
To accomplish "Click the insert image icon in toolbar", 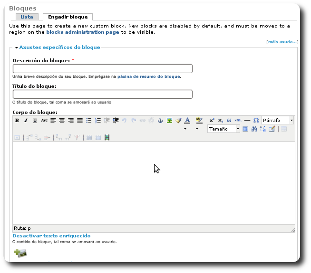I will point(169,121).
